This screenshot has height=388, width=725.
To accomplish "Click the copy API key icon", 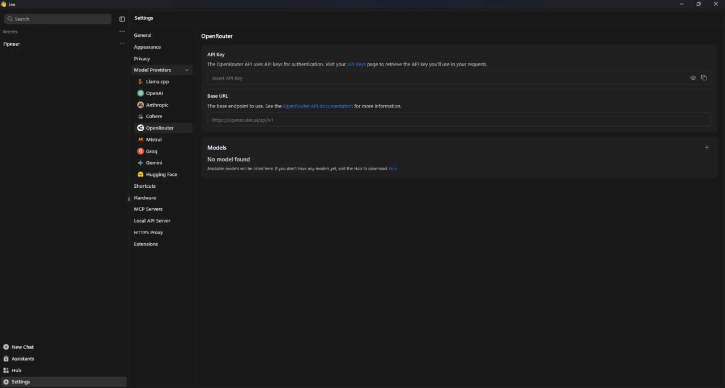I will [x=703, y=78].
